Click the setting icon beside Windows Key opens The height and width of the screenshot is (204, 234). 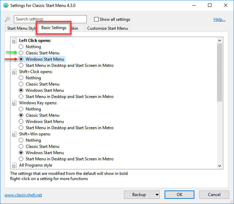click(14, 103)
